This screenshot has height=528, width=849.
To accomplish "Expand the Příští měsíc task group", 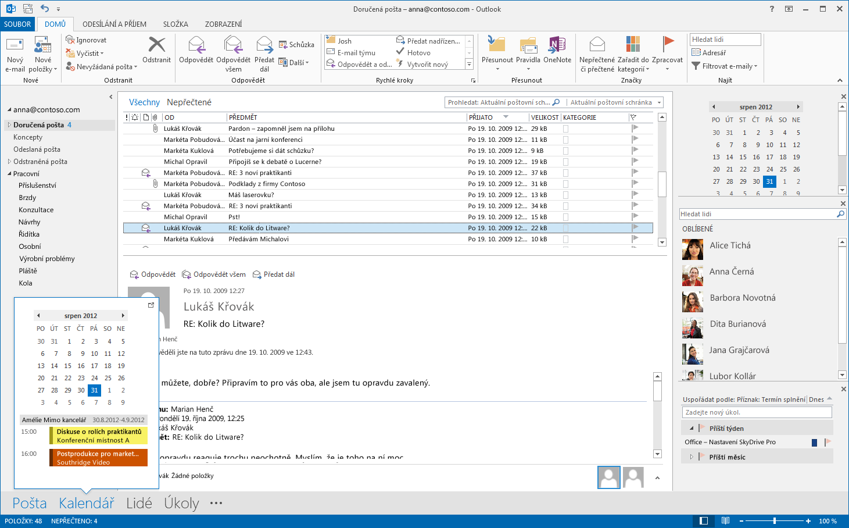I will 692,457.
